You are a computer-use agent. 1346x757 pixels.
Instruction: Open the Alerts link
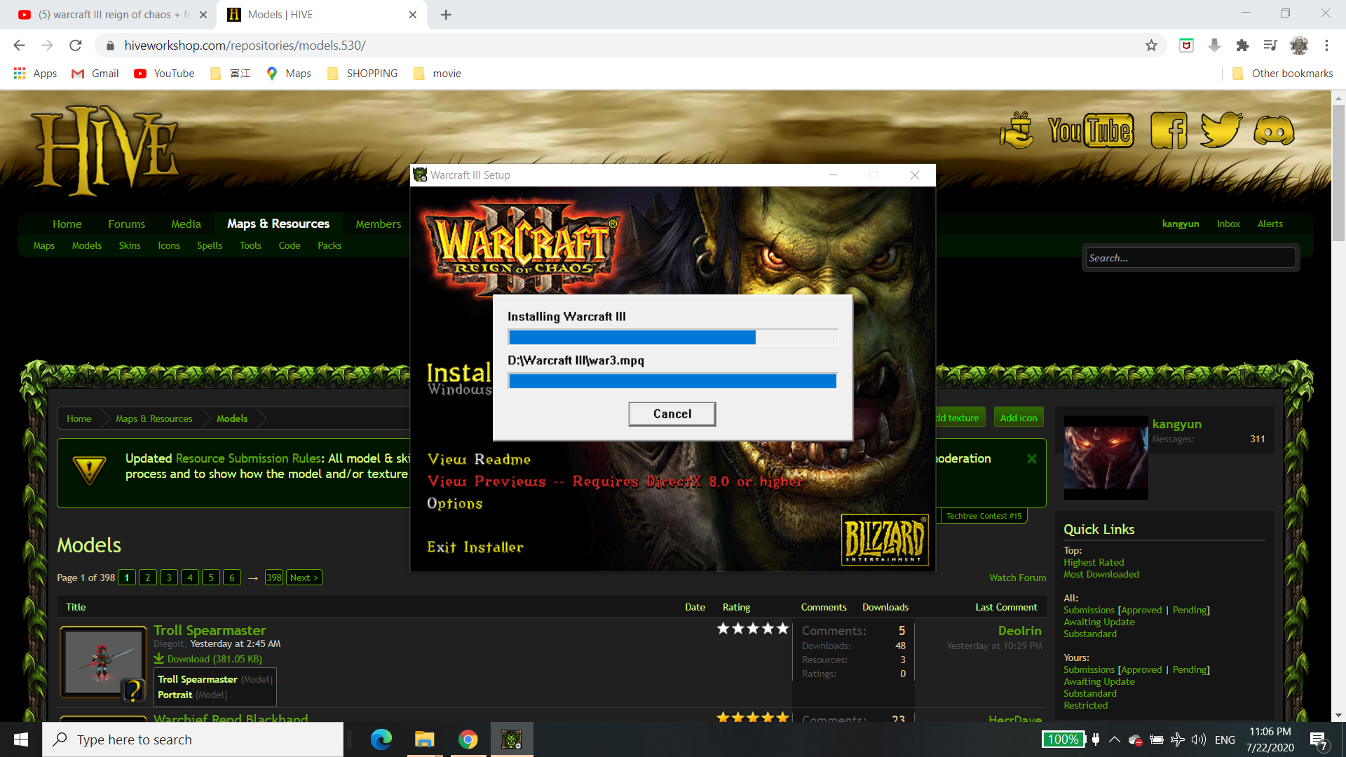[1270, 224]
